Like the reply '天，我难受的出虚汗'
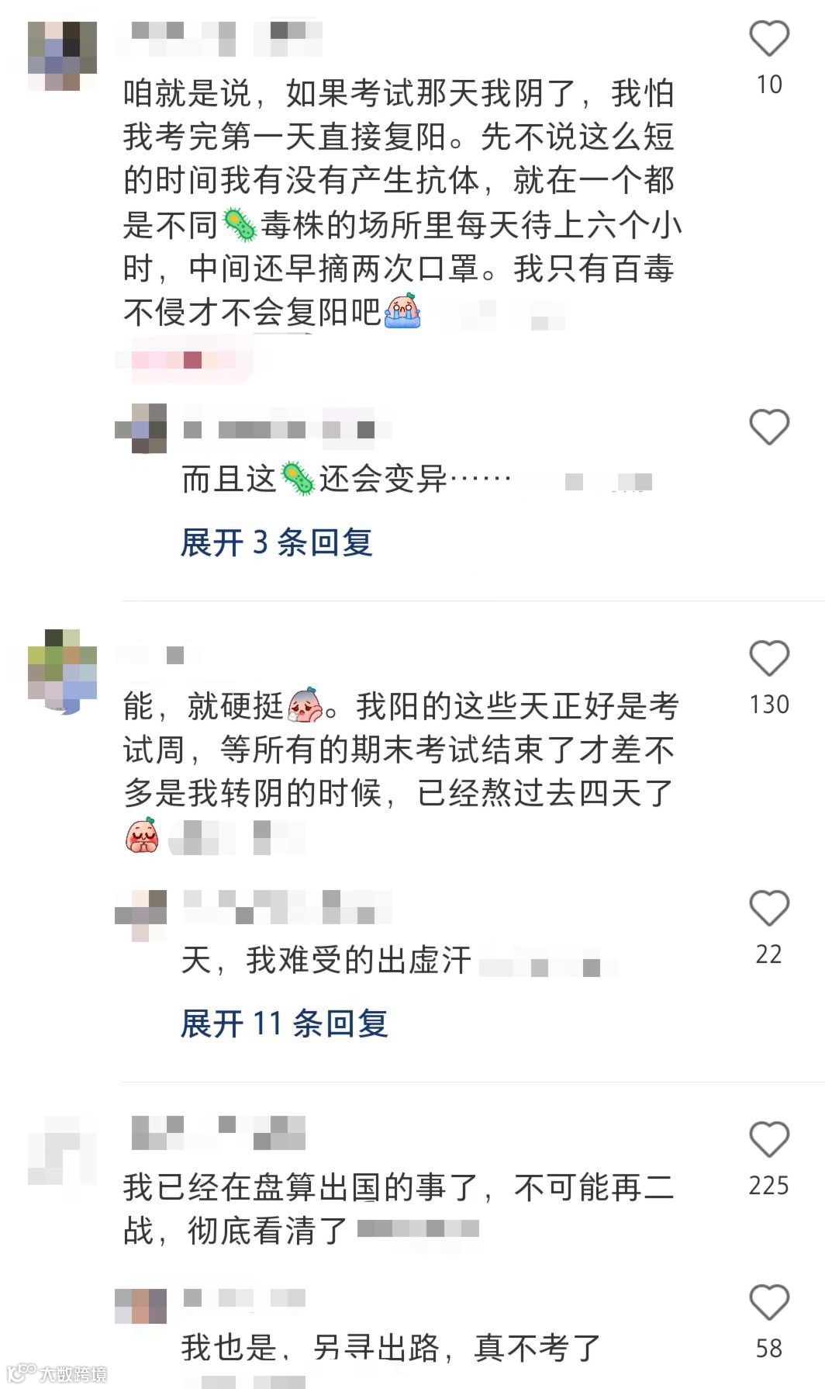 pos(768,908)
